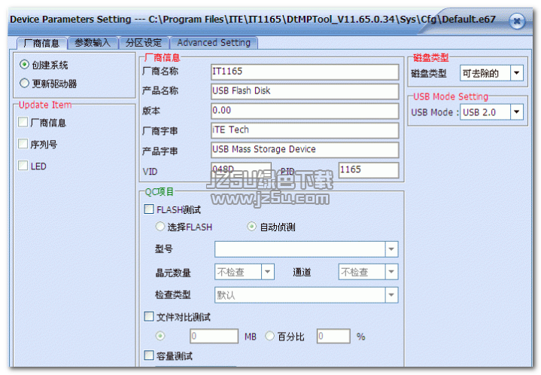Click the VID input field

point(241,169)
